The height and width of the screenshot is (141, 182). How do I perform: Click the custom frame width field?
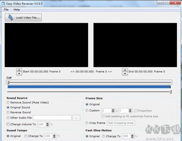point(106,111)
